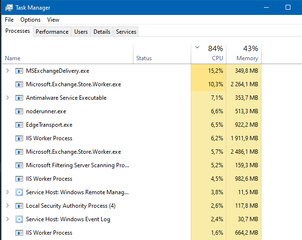Screen dimensions: 302x240
Task: Switch to the Services tab
Action: (126, 32)
